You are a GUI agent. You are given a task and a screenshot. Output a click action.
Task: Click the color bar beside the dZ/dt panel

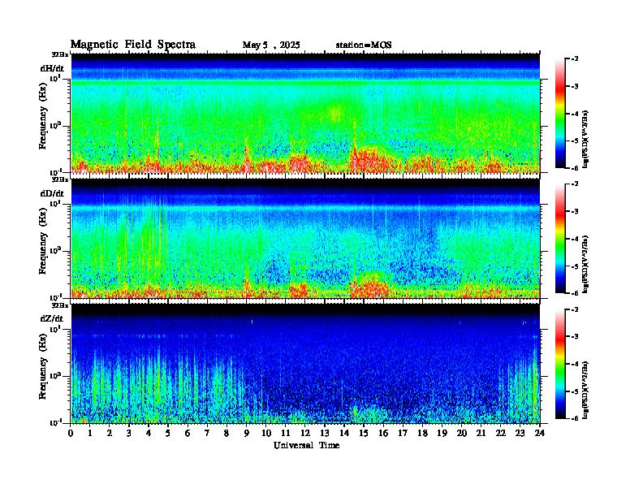560,364
